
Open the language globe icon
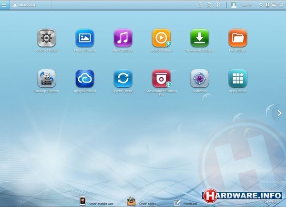point(274,5)
